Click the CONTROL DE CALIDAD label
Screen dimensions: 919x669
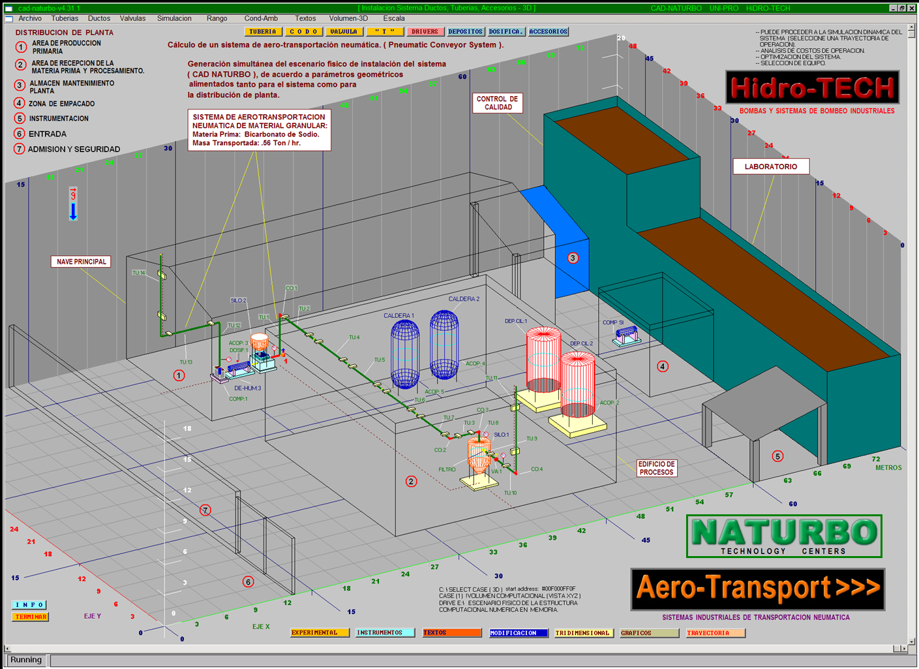coord(498,103)
